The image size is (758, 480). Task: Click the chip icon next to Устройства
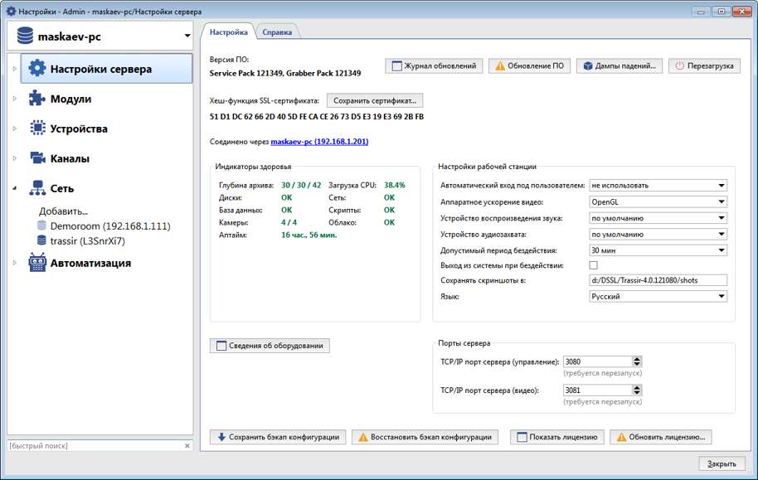[37, 128]
